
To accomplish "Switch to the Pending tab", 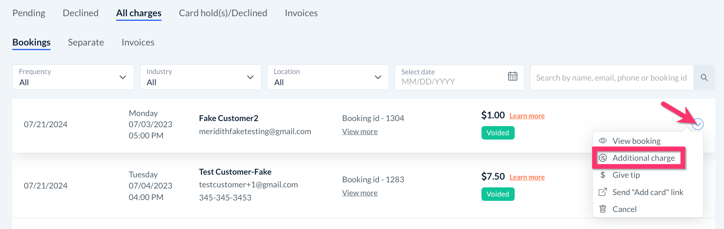I will coord(29,13).
